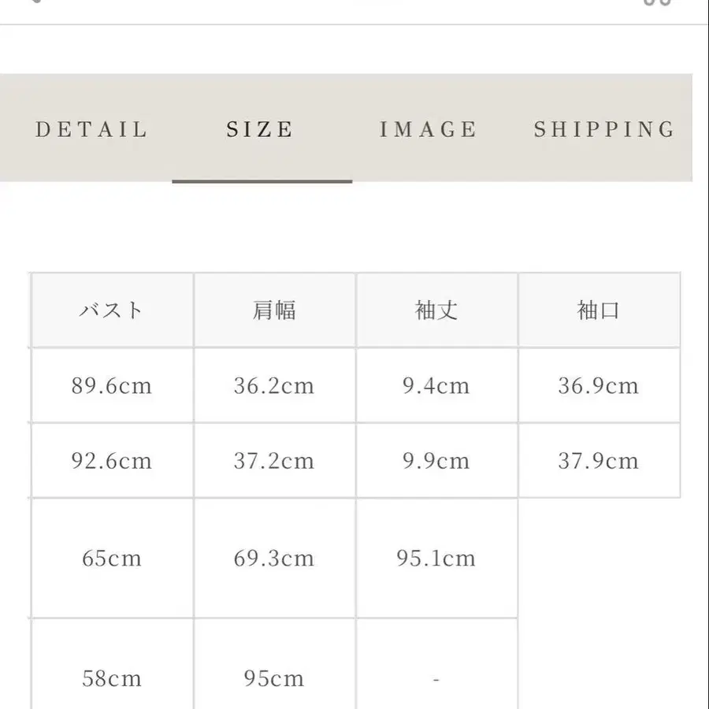This screenshot has height=709, width=709.
Task: Select the SIZE tab
Action: 260,129
